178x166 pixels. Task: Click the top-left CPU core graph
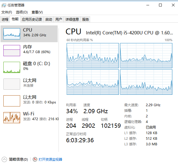[x=93, y=55]
